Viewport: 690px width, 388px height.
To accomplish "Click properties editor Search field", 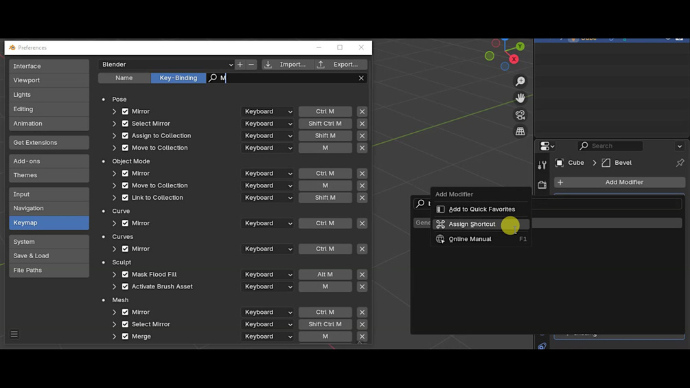I will (x=610, y=146).
